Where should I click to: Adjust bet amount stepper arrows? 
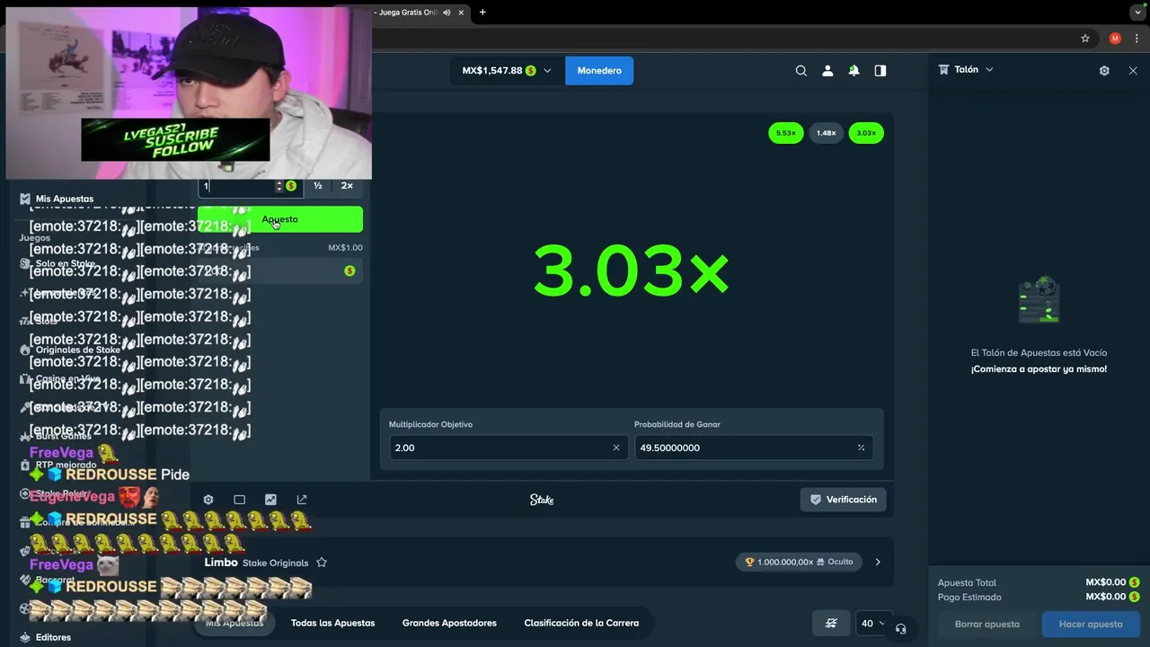pos(279,186)
